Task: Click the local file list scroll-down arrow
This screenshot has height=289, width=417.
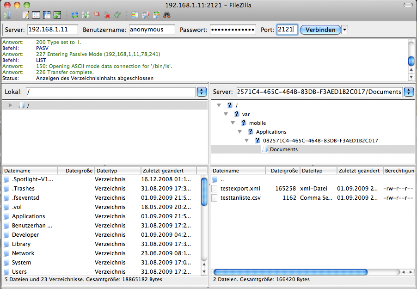Action: [x=204, y=272]
